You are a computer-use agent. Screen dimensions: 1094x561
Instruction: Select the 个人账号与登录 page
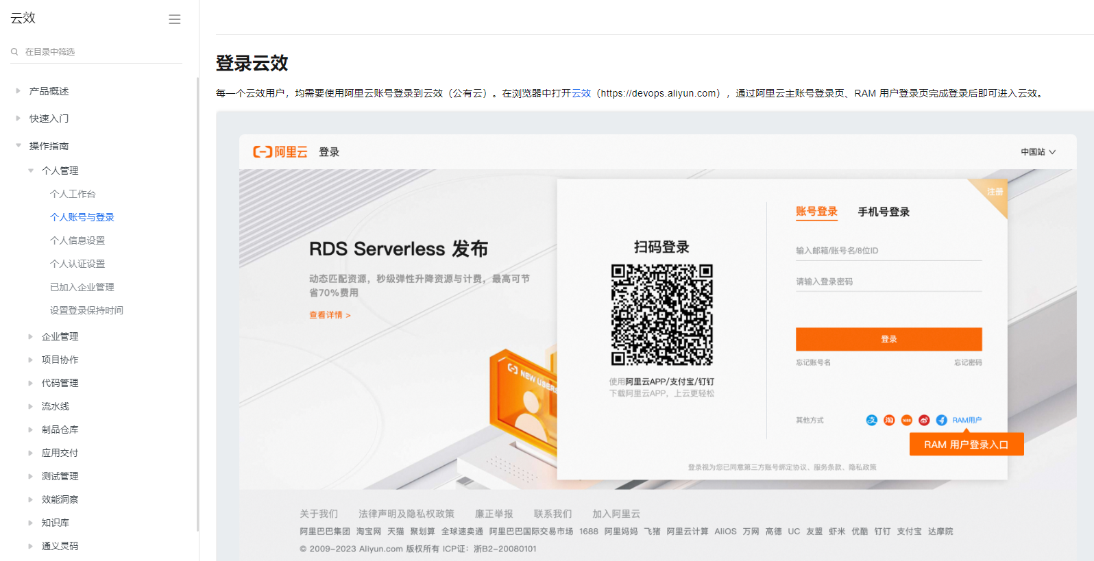[x=82, y=217]
